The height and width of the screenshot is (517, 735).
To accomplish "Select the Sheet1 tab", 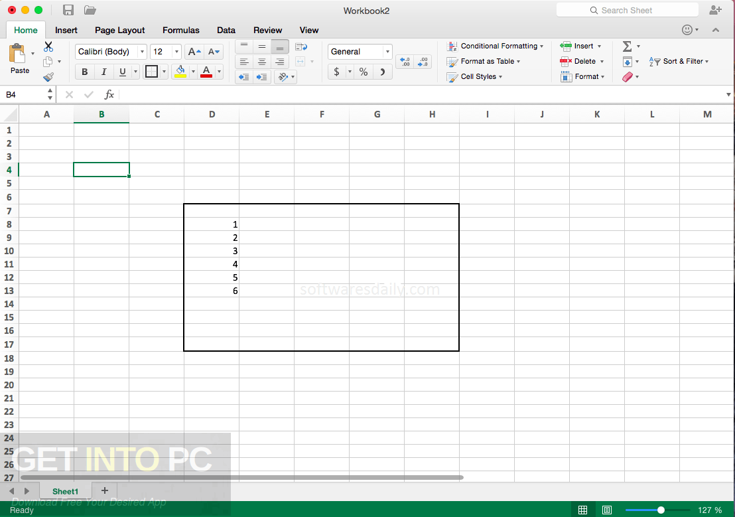I will pos(65,491).
